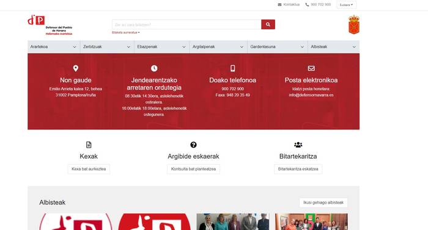The image size is (428, 230).
Task: Click the Bitartekaritza heading
Action: click(298, 156)
